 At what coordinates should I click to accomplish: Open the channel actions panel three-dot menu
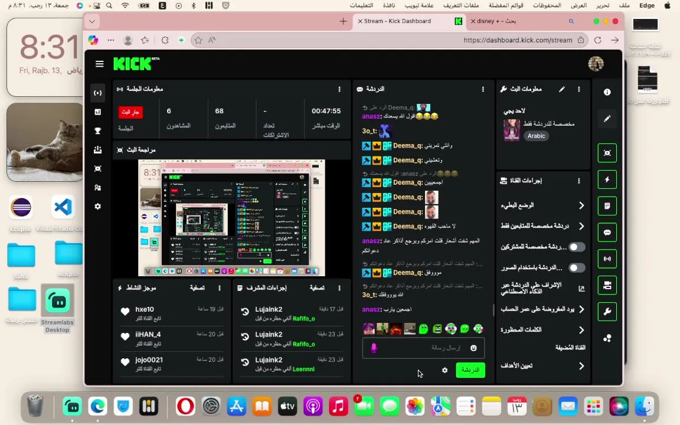point(578,181)
